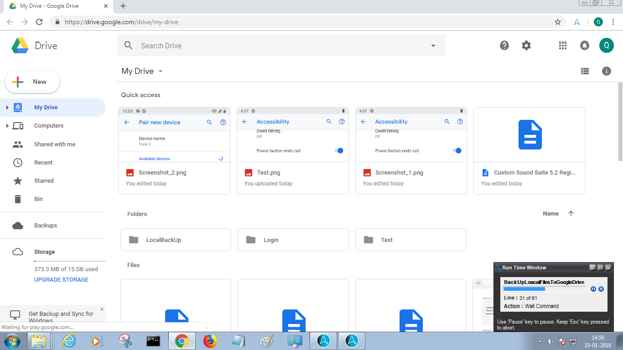This screenshot has width=623, height=350.
Task: Open the Google apps grid
Action: click(x=563, y=46)
